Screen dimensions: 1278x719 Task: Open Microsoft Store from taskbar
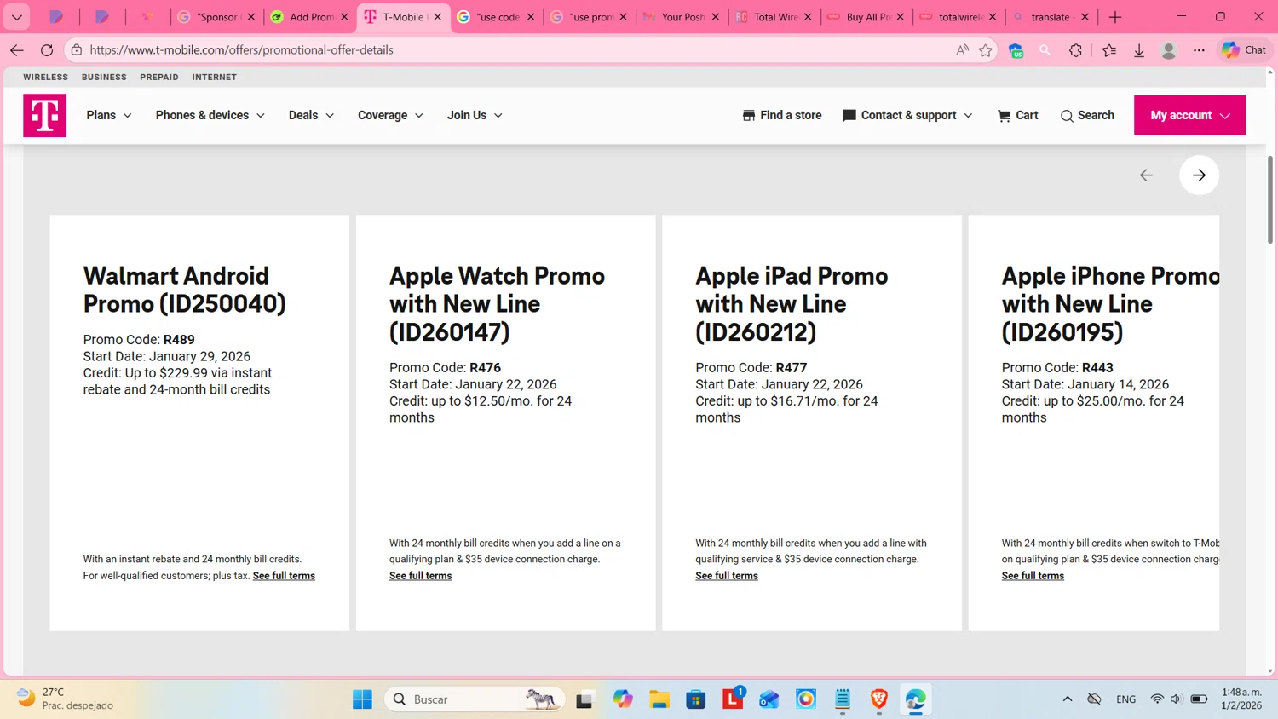click(x=696, y=699)
